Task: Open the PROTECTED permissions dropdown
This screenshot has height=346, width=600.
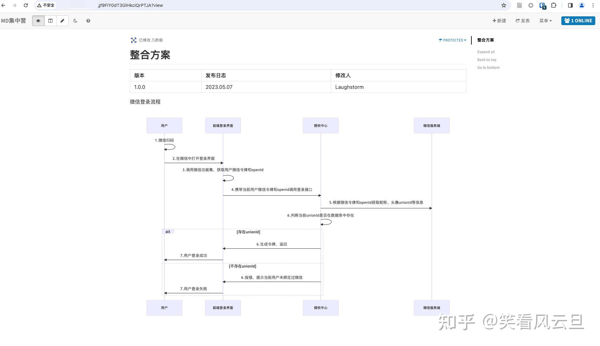Action: [x=452, y=40]
